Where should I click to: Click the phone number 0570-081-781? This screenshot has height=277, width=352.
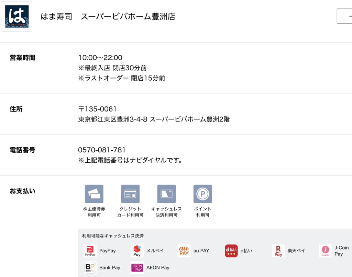tap(102, 150)
